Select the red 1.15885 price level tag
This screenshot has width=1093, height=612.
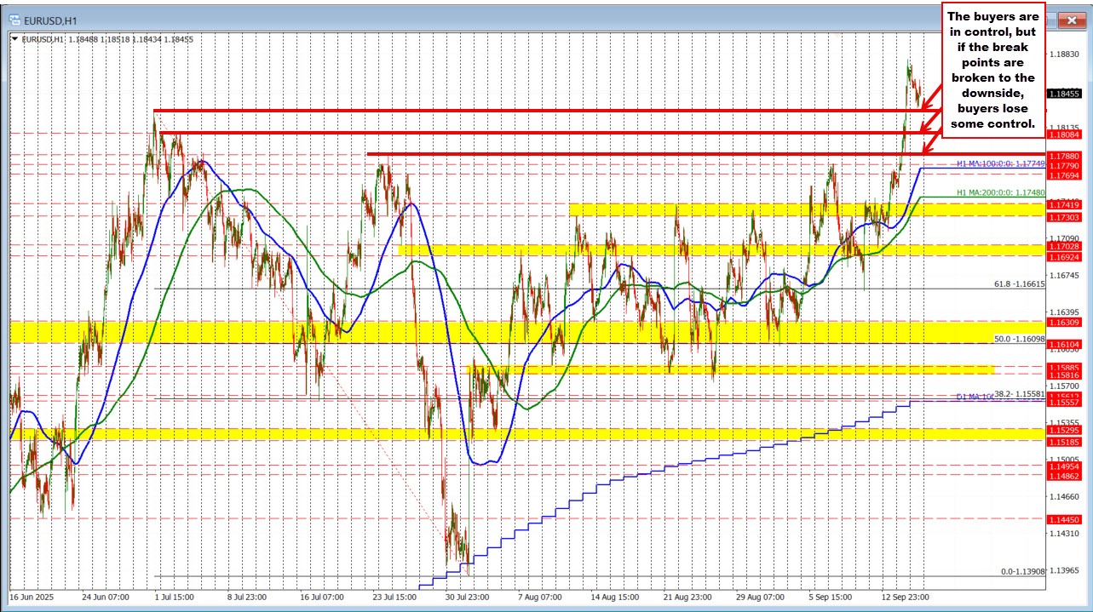(x=1066, y=367)
